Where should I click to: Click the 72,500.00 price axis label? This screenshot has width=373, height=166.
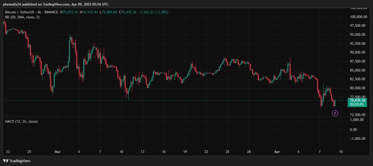(357, 115)
